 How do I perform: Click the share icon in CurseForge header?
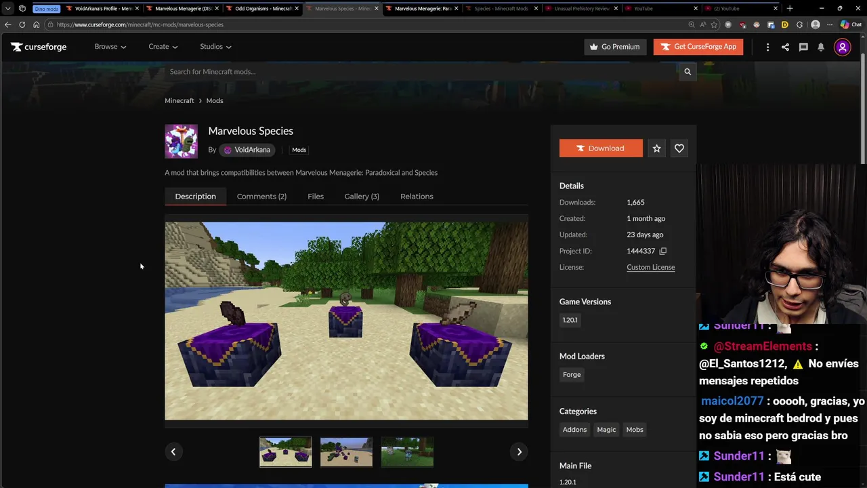point(785,47)
